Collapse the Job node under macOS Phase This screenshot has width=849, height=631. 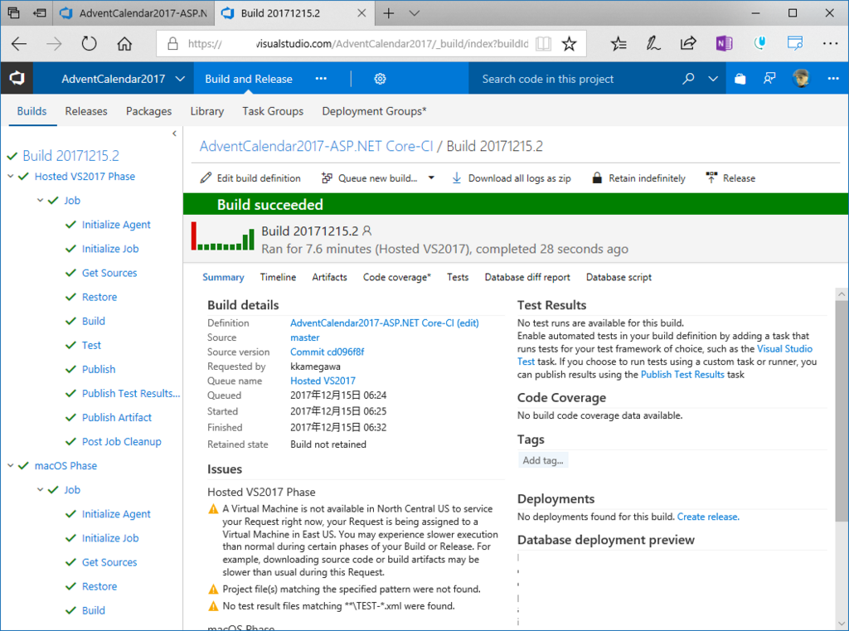(x=40, y=490)
